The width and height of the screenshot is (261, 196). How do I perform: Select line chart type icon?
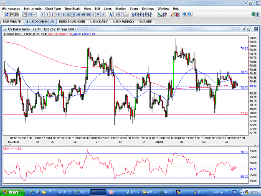pyautogui.click(x=35, y=15)
